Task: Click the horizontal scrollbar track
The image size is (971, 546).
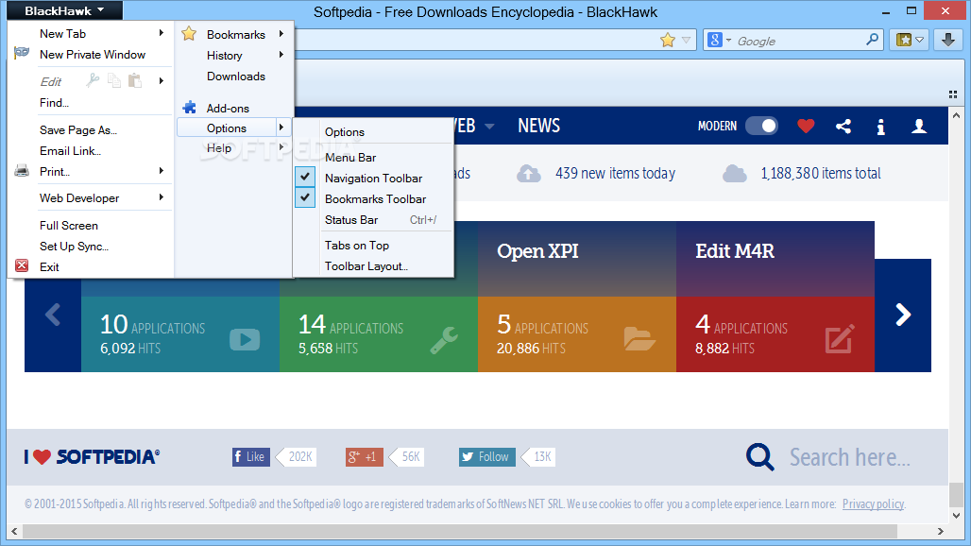Action: point(477,531)
